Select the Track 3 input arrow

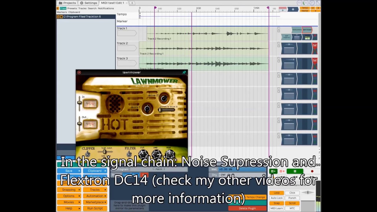point(127,63)
